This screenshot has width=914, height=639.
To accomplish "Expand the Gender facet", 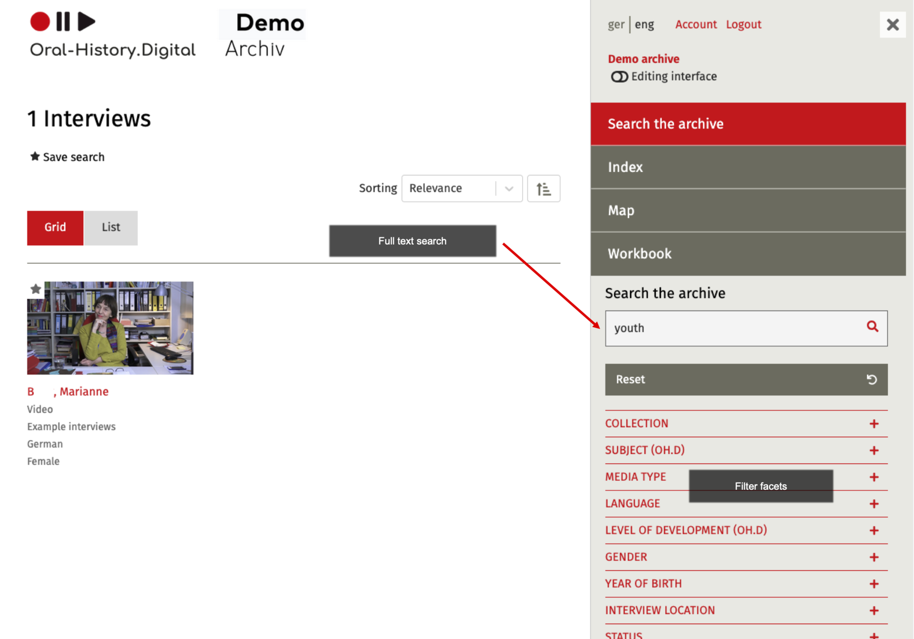I will [x=874, y=557].
